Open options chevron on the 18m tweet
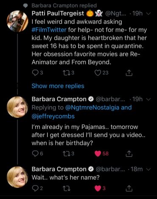The height and width of the screenshot is (199, 157). click(x=148, y=169)
